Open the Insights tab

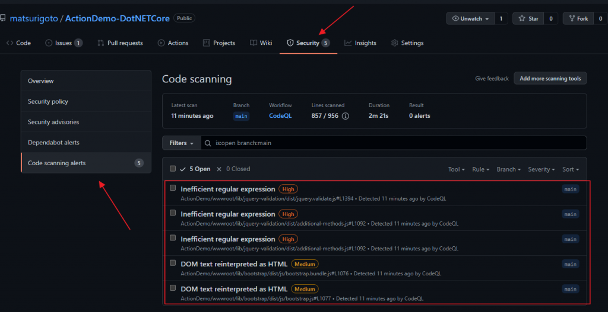click(x=360, y=43)
